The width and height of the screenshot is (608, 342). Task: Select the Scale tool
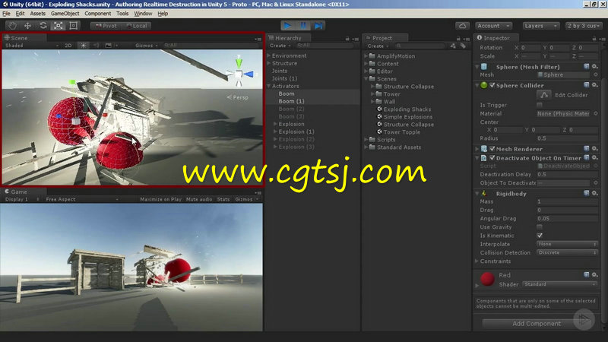[59, 26]
